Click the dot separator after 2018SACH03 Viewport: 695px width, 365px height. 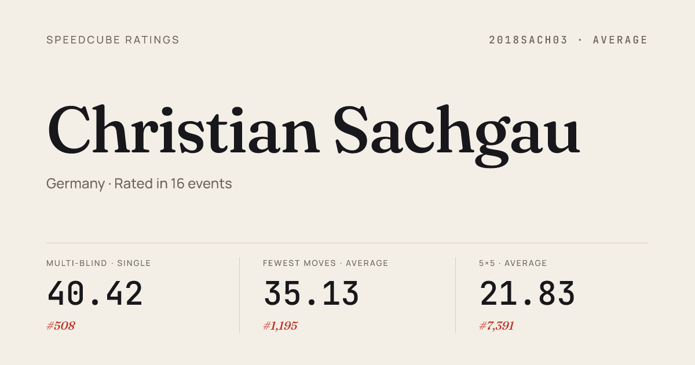coord(580,40)
